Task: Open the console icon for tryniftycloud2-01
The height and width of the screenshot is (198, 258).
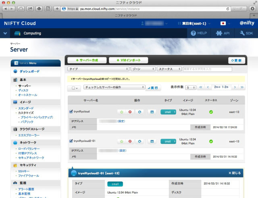Action: pos(152,142)
